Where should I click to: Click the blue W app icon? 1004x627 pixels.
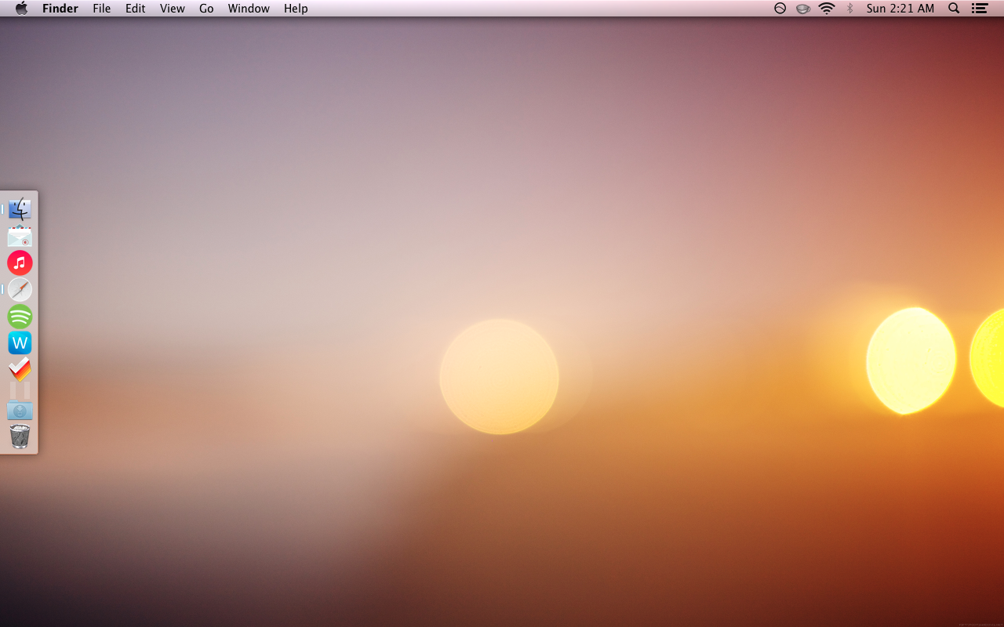(x=20, y=342)
